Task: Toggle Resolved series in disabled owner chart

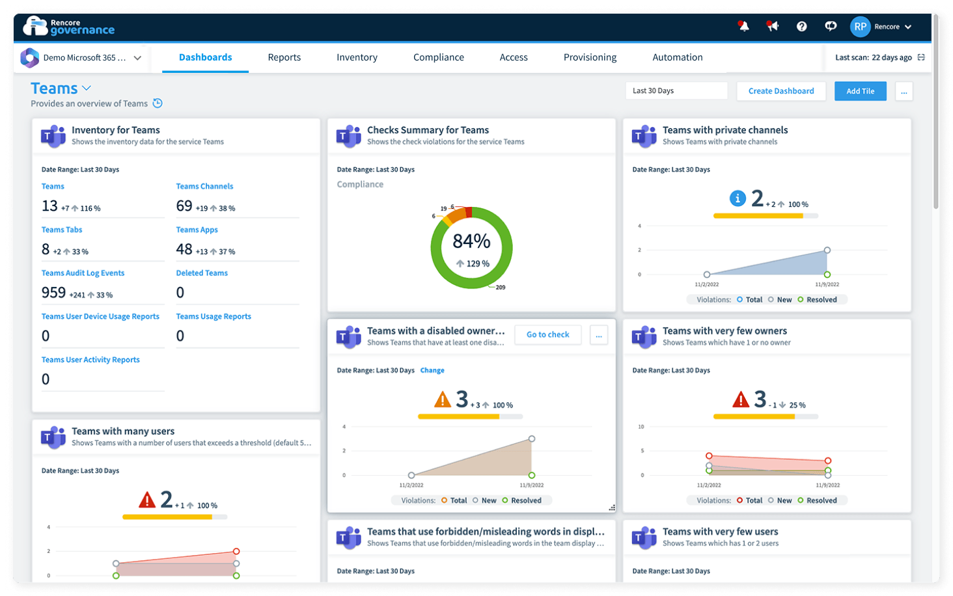Action: coord(521,500)
